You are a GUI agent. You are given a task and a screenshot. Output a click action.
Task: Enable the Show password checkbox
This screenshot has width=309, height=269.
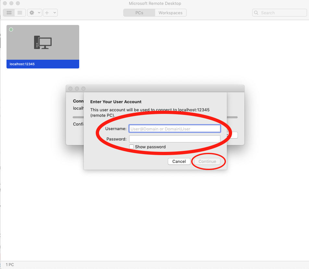(131, 147)
